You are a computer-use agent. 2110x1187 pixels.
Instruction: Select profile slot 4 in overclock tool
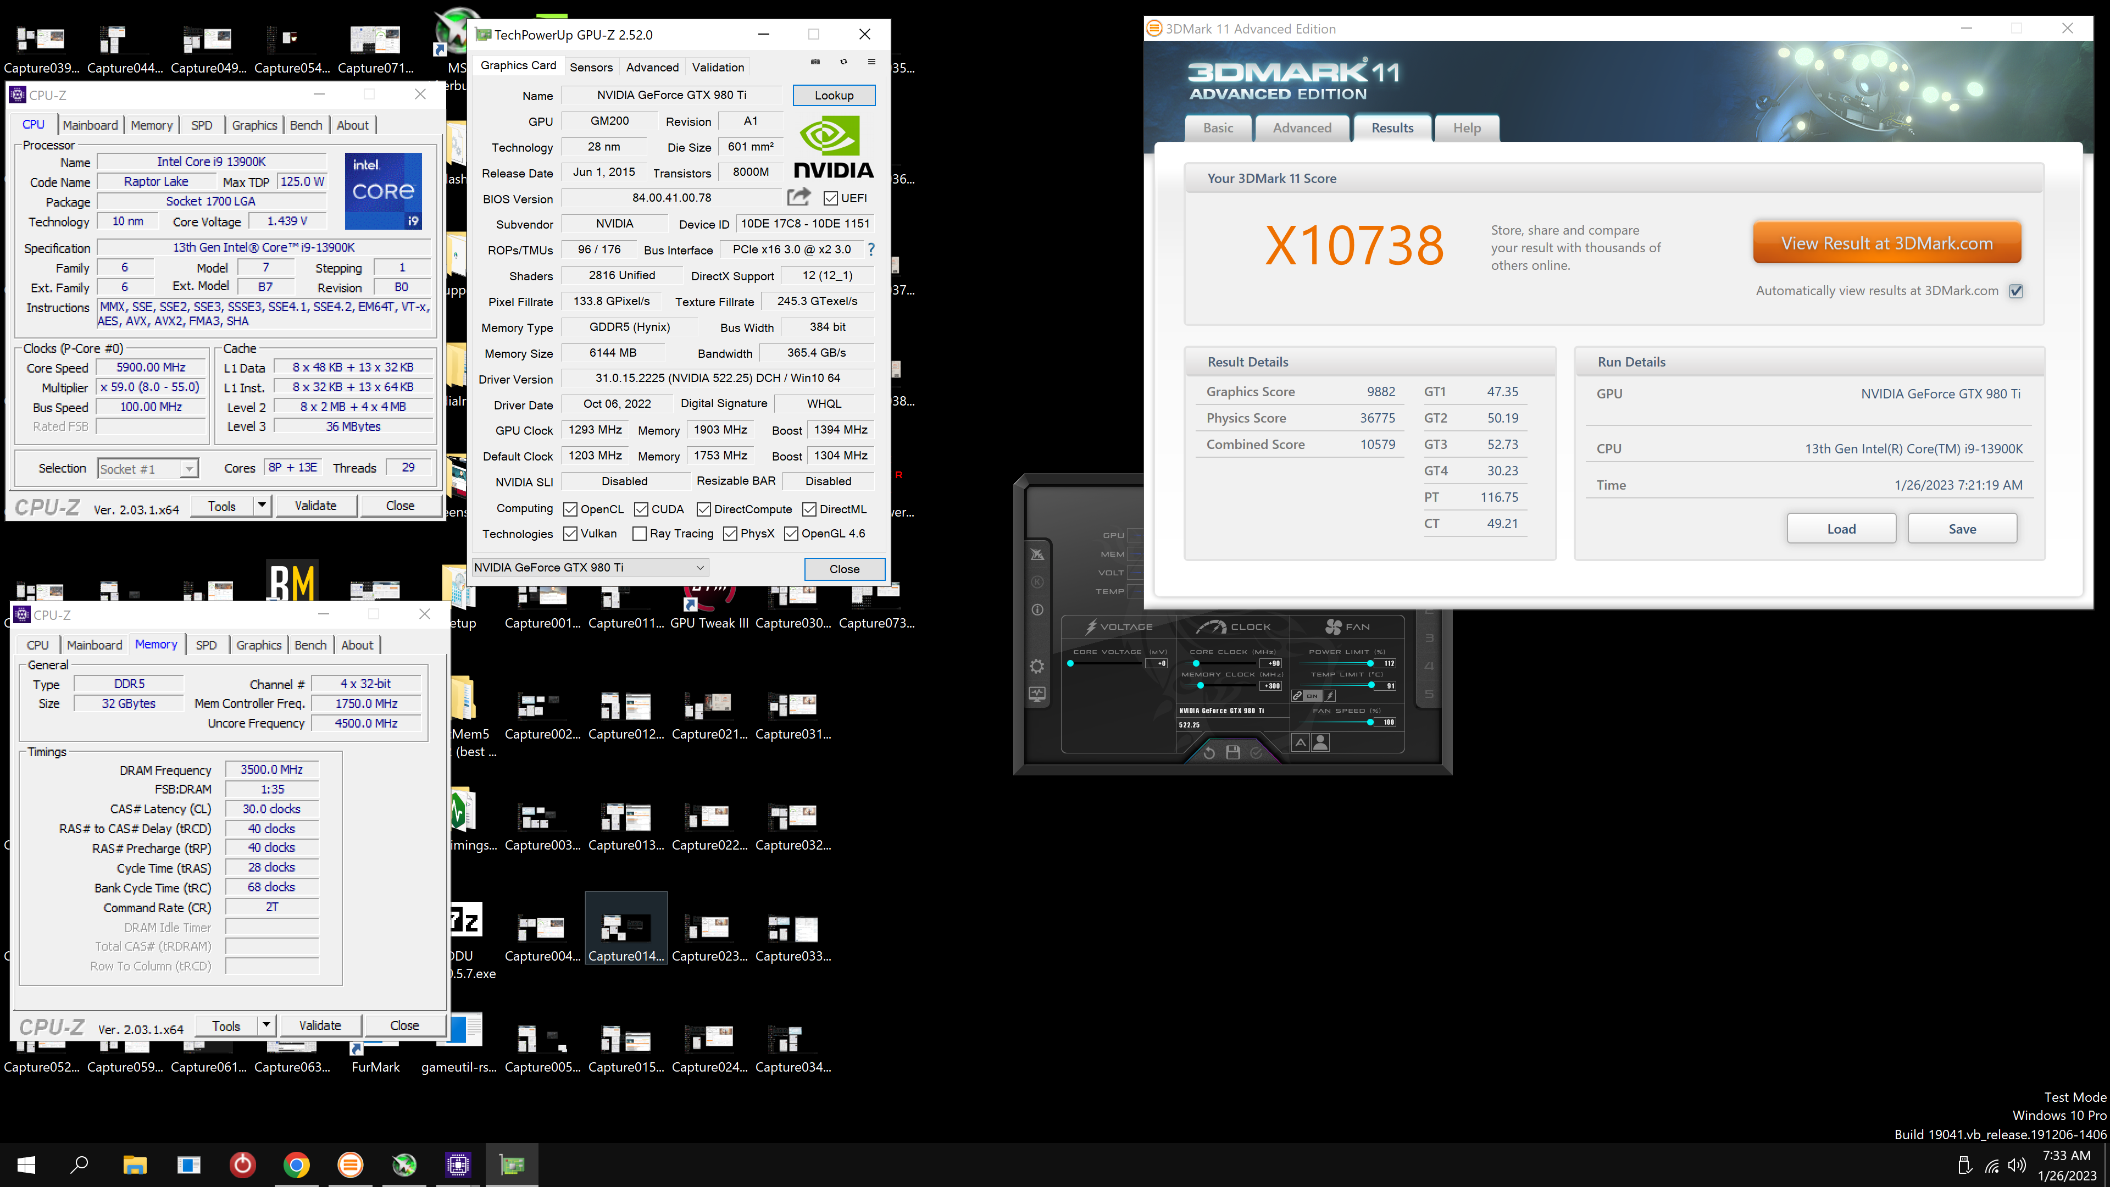pyautogui.click(x=1429, y=666)
